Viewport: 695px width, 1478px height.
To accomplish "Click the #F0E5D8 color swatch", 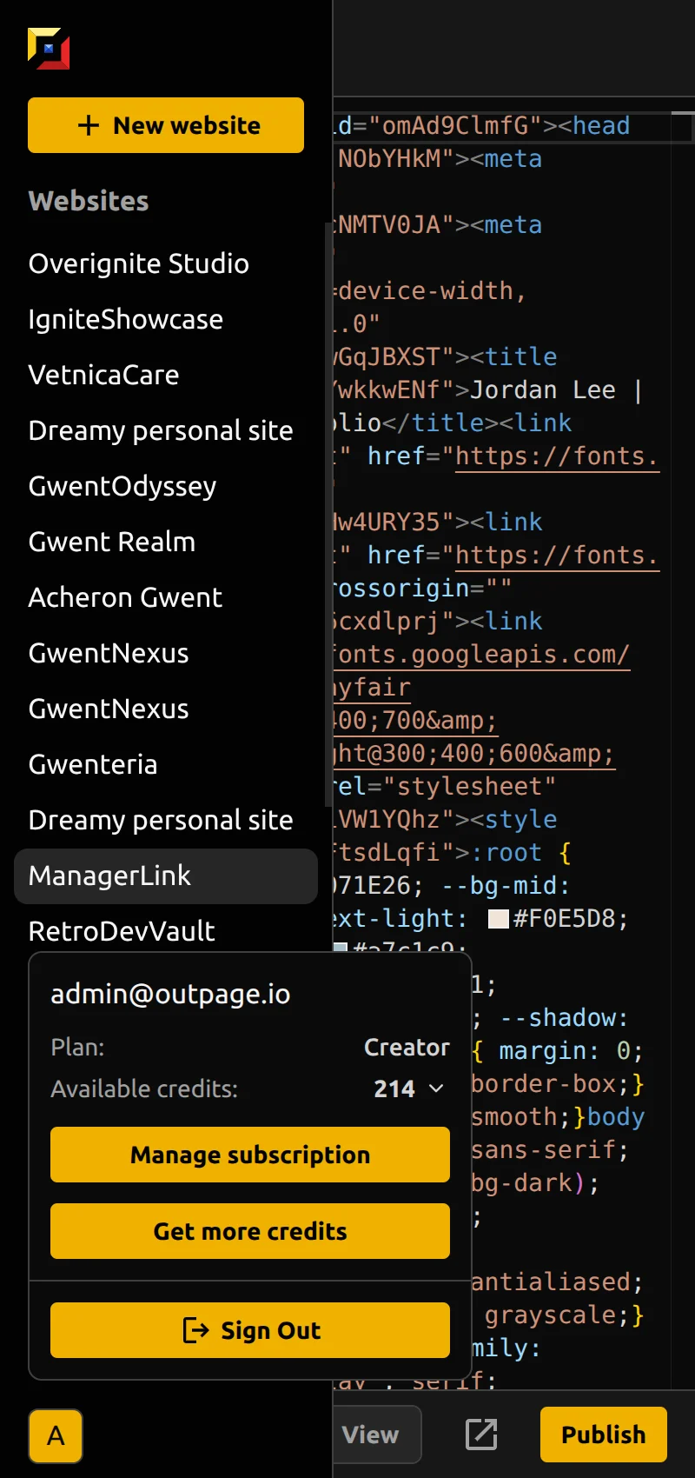I will [x=499, y=919].
